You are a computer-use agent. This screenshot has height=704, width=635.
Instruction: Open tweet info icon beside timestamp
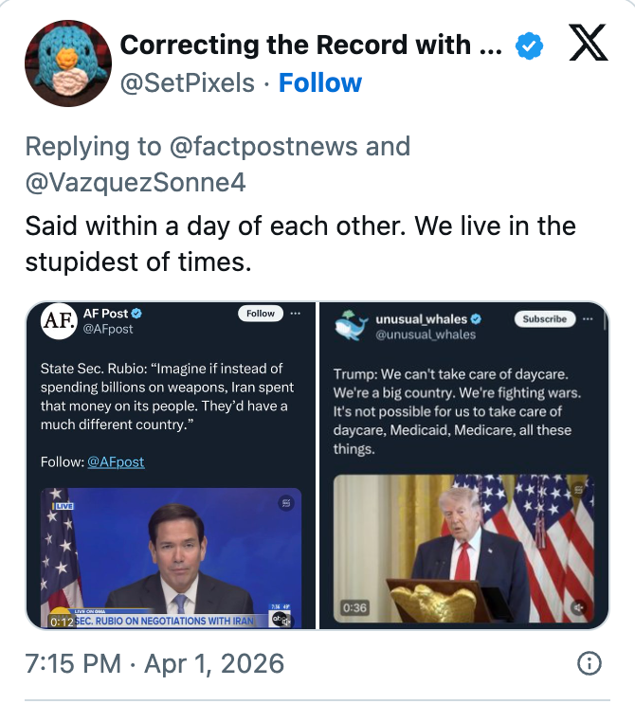tap(589, 662)
